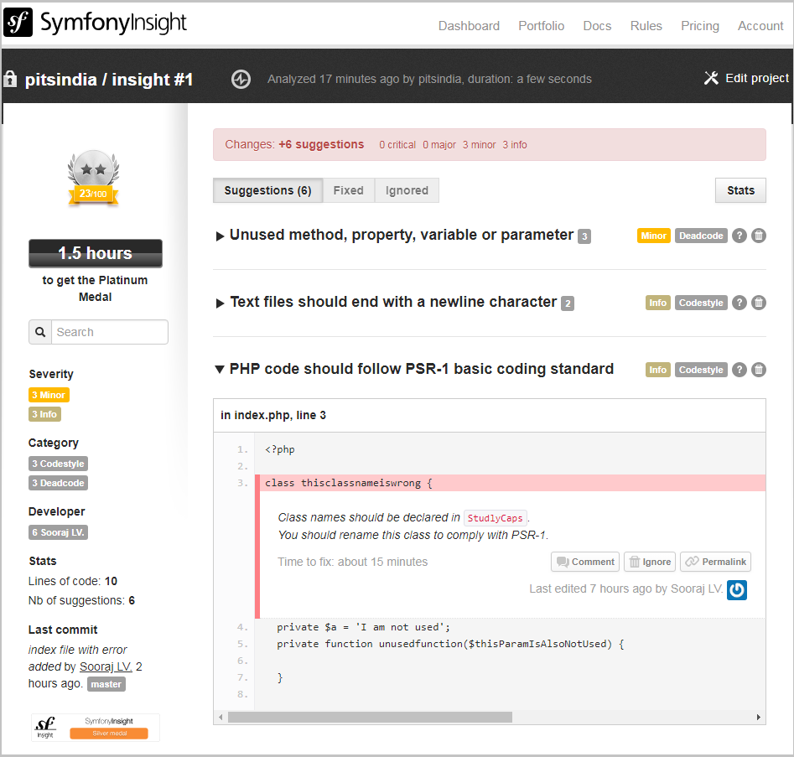Image resolution: width=794 pixels, height=757 pixels.
Task: Click the count badge 2 on newline suggestion
Action: tap(568, 303)
